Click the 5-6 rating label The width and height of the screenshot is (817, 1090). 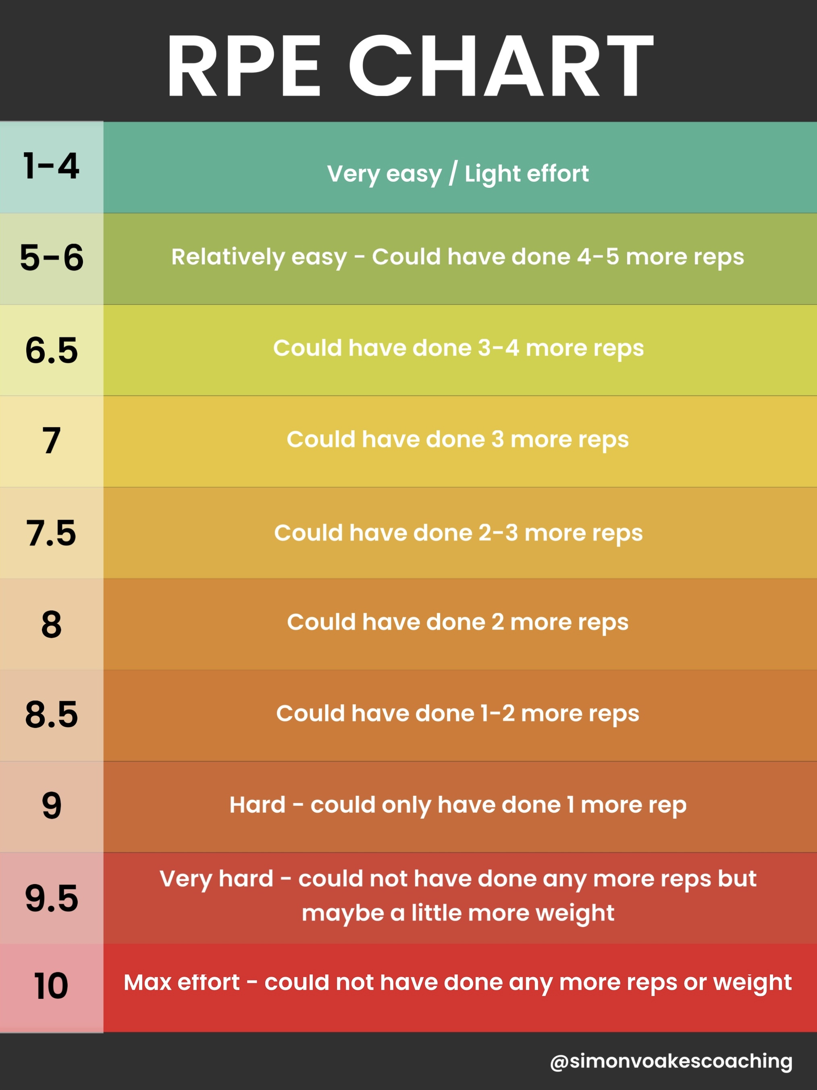point(51,258)
